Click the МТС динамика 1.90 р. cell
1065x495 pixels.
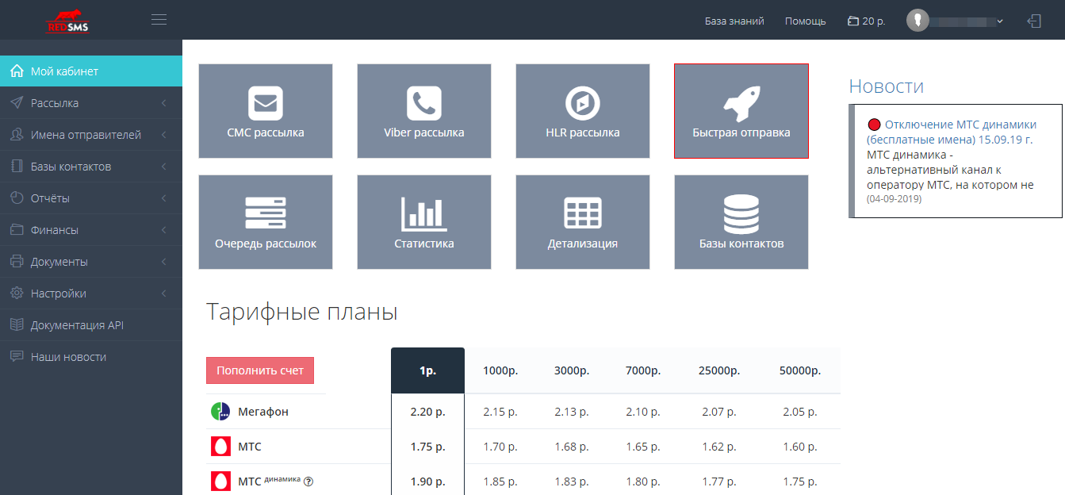coord(428,482)
